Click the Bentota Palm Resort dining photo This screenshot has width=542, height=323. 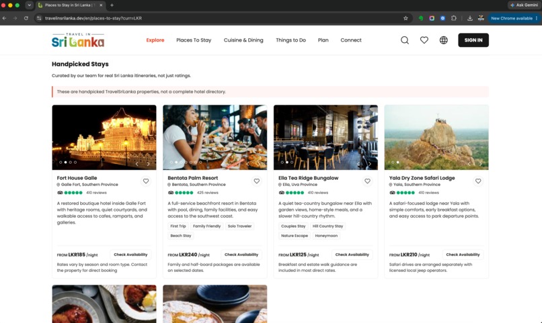click(x=215, y=138)
